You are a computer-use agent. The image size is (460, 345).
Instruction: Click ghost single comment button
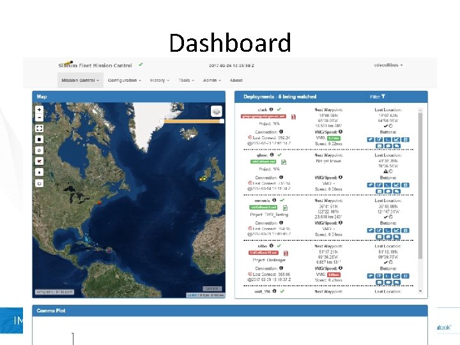(x=388, y=191)
